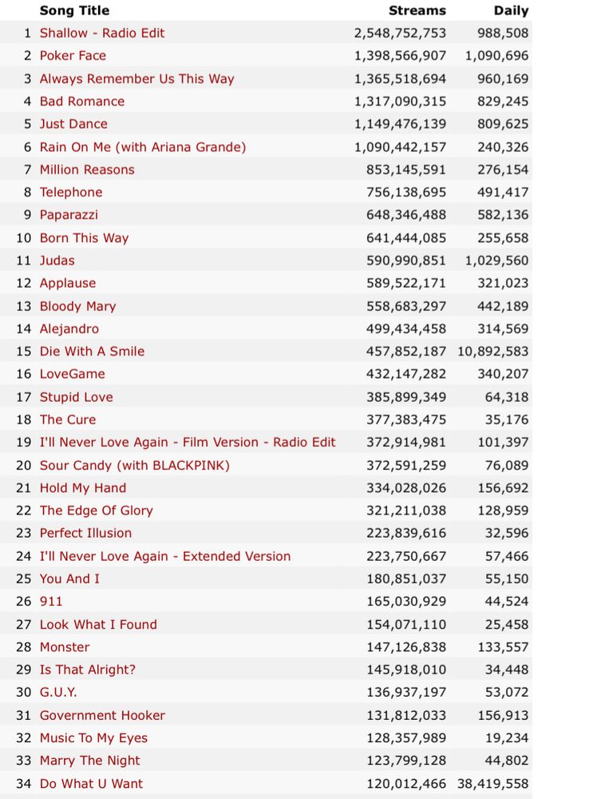The width and height of the screenshot is (601, 799).
Task: Click the Marry The Night song title
Action: 89,761
